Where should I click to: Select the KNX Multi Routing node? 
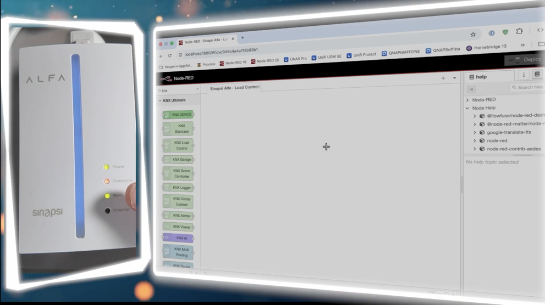click(178, 252)
